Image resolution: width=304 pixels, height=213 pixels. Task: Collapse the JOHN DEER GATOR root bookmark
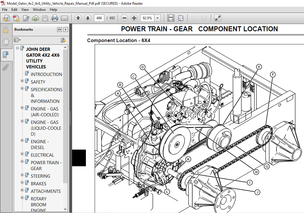(x=18, y=48)
